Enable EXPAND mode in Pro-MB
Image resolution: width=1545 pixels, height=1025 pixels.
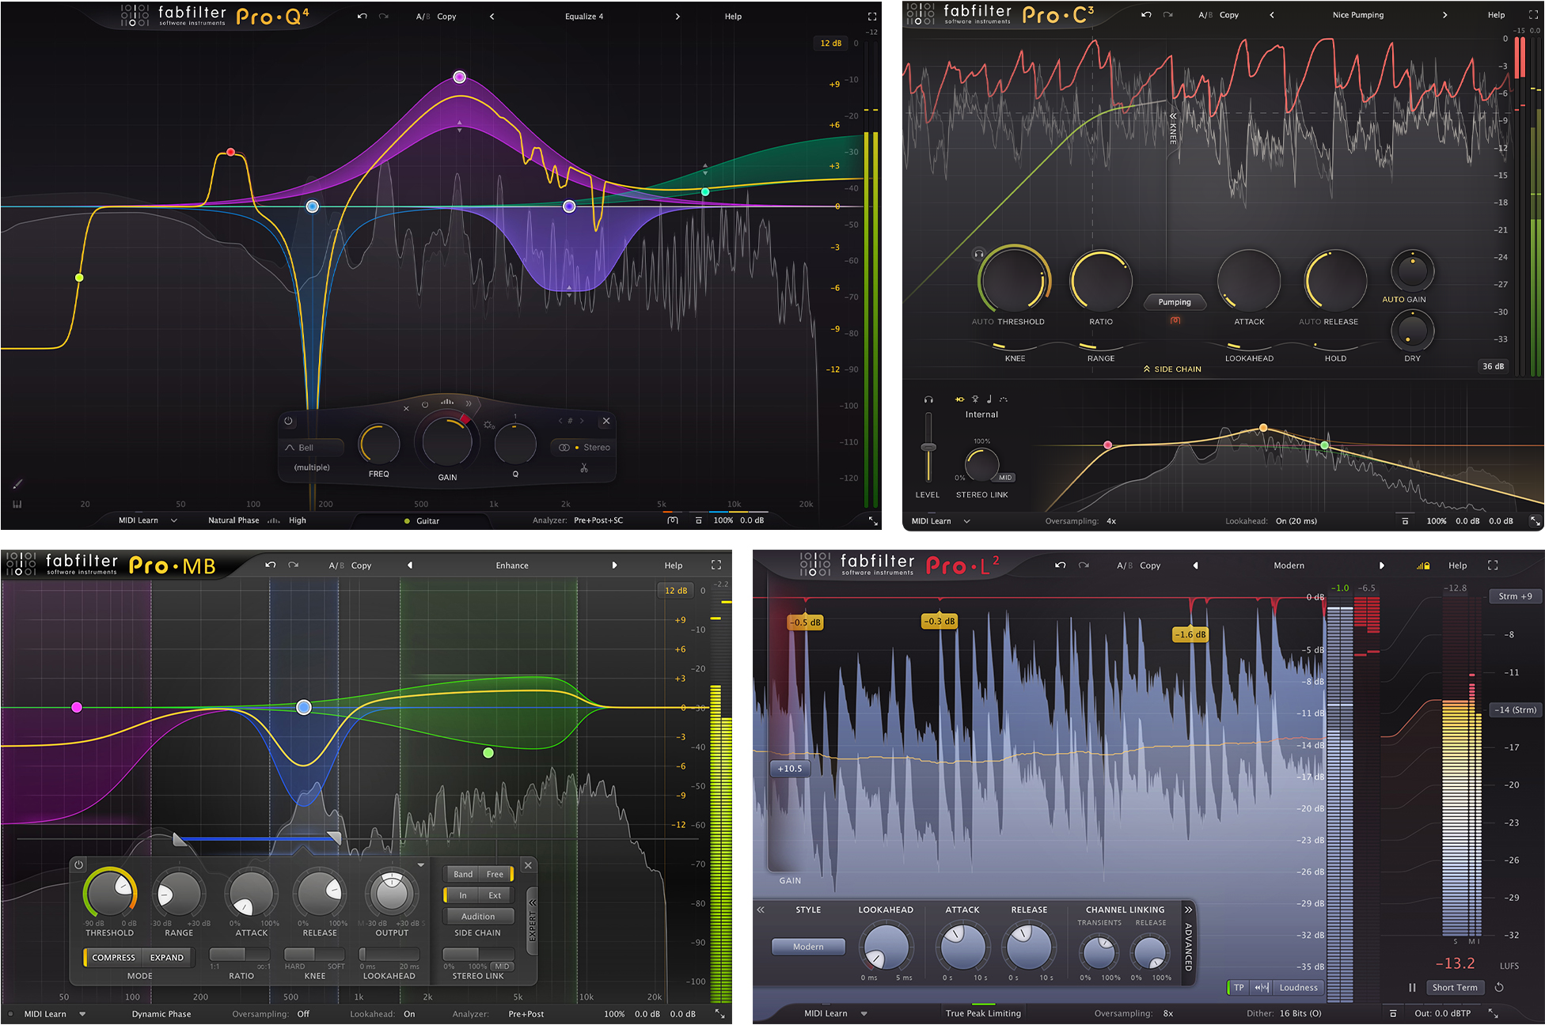point(167,958)
